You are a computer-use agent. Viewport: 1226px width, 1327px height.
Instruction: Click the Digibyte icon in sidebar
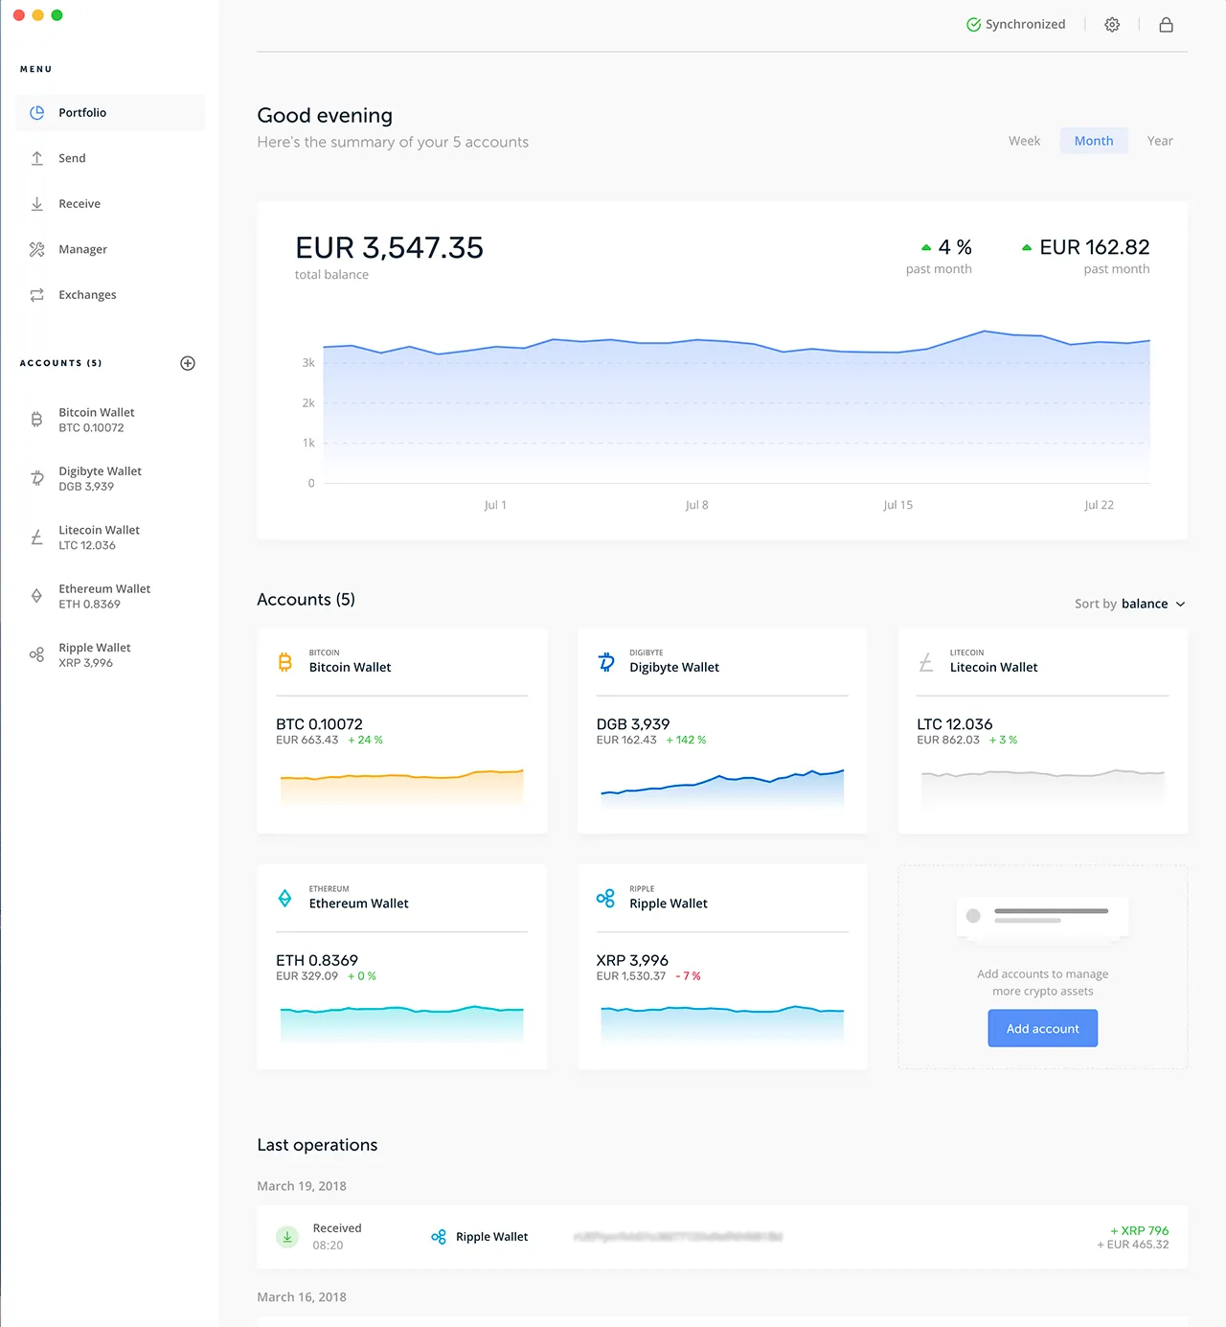(37, 478)
